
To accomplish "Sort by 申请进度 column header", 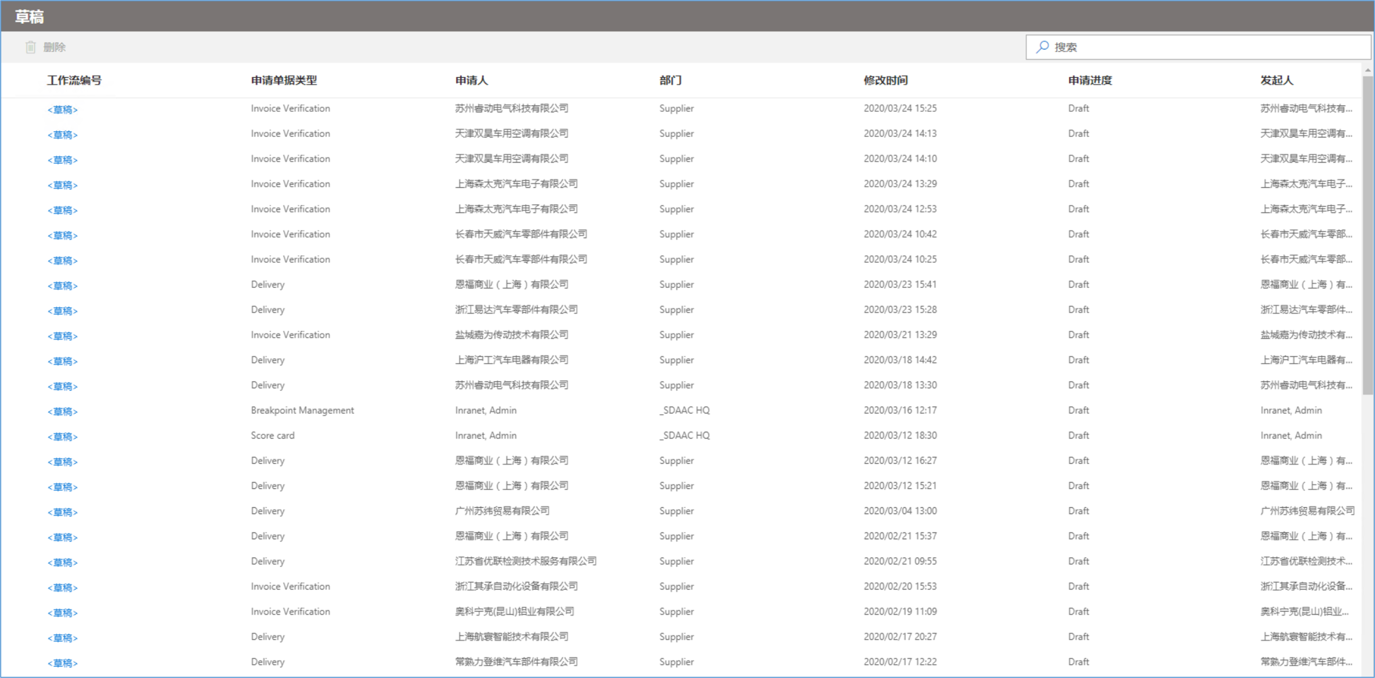I will [1090, 80].
